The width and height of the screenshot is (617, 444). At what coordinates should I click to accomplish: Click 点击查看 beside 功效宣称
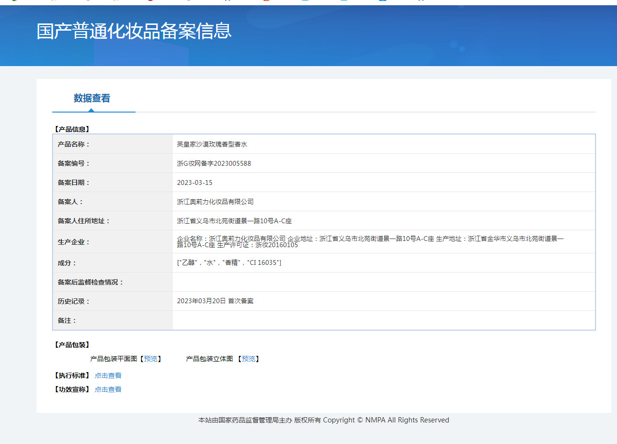point(108,389)
